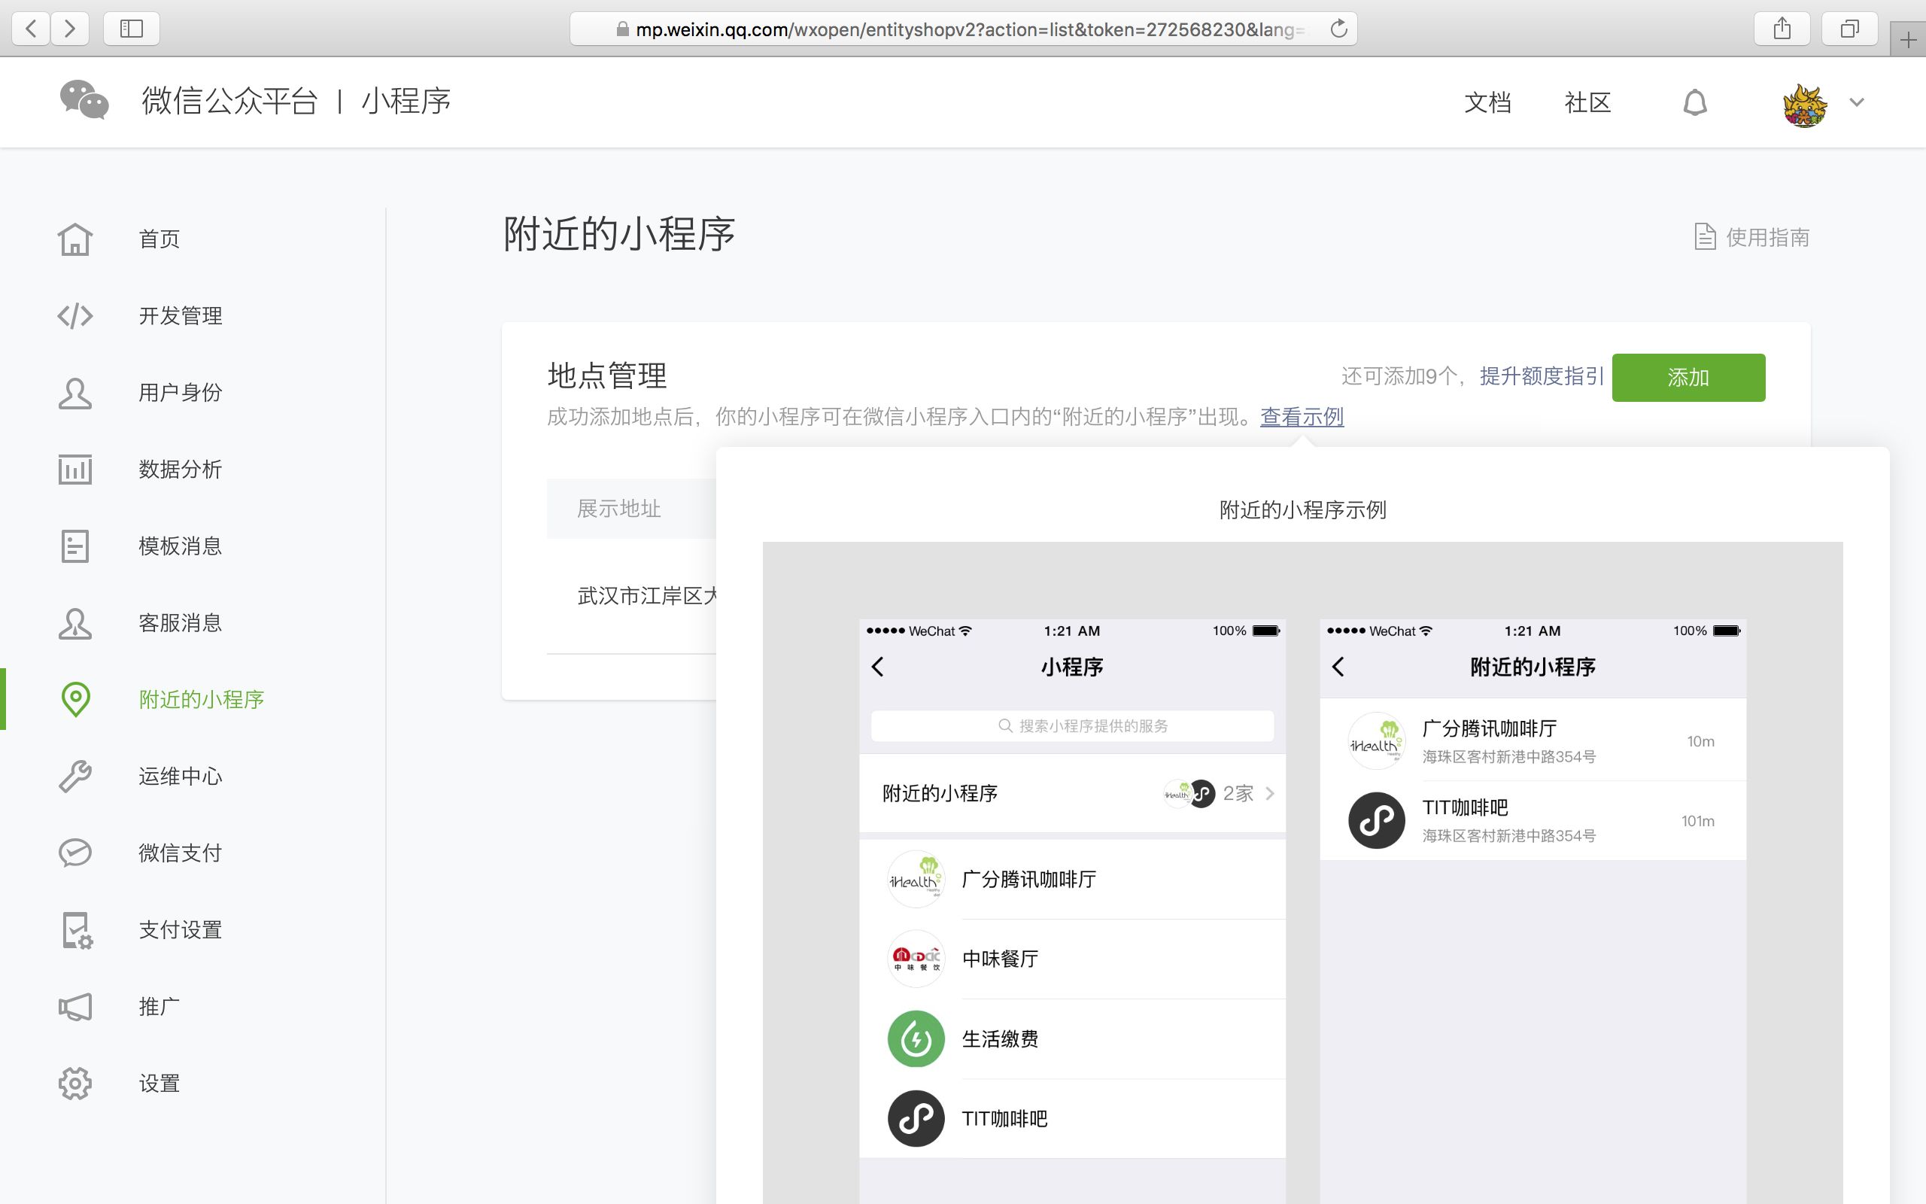The height and width of the screenshot is (1204, 1926).
Task: Reload the page with refresh icon
Action: pos(1338,29)
